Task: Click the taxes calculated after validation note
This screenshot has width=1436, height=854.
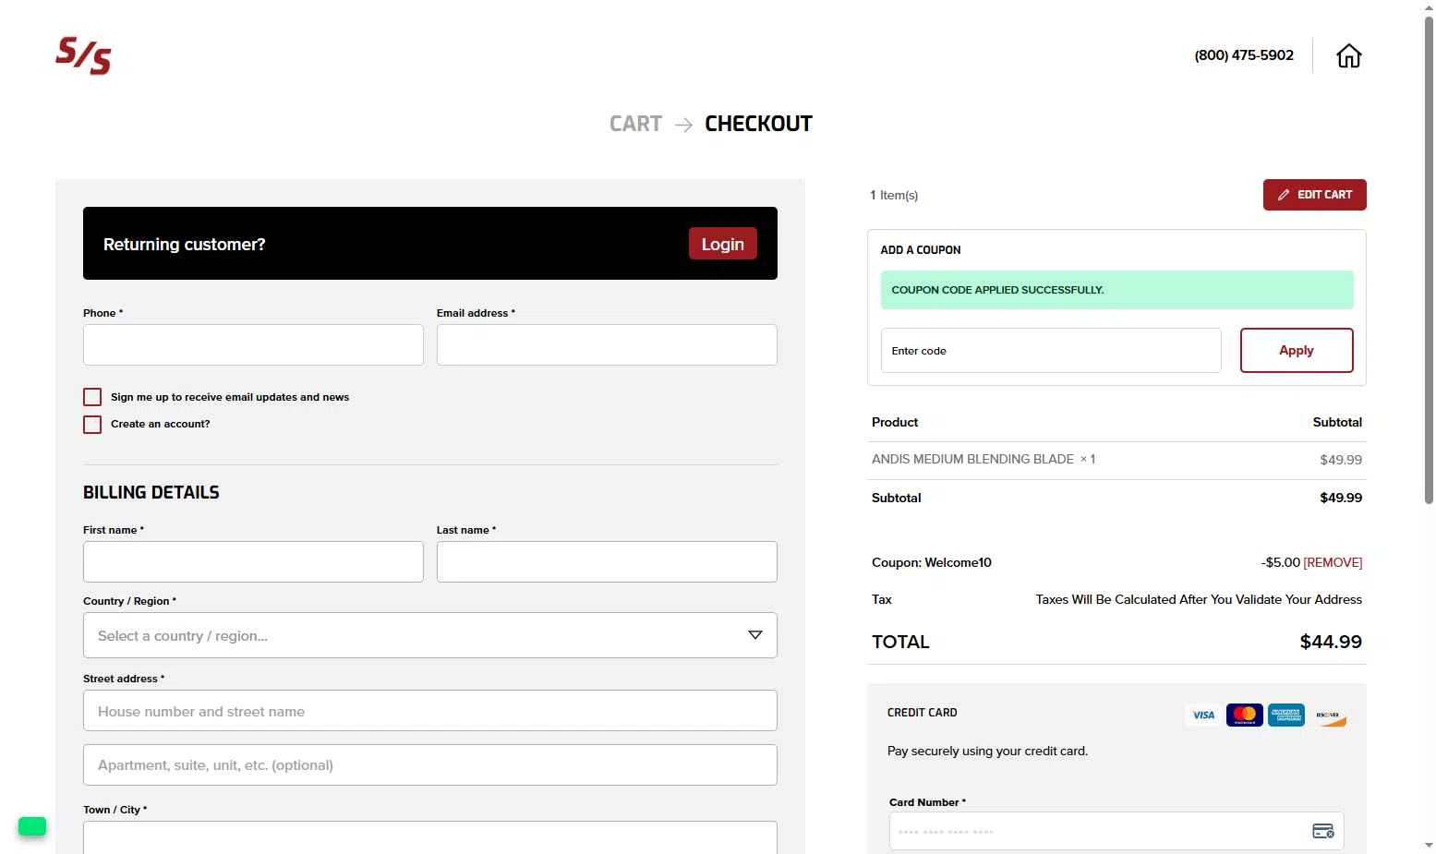Action: pyautogui.click(x=1199, y=599)
